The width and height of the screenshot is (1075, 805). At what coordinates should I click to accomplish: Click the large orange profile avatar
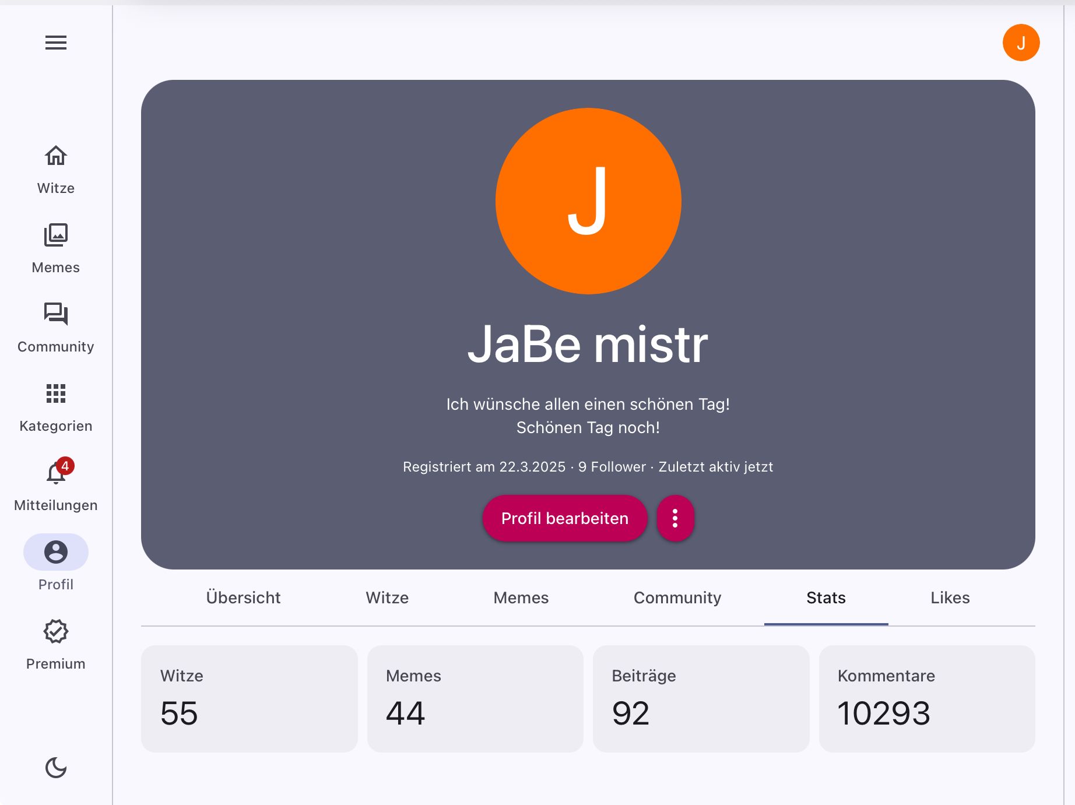588,201
